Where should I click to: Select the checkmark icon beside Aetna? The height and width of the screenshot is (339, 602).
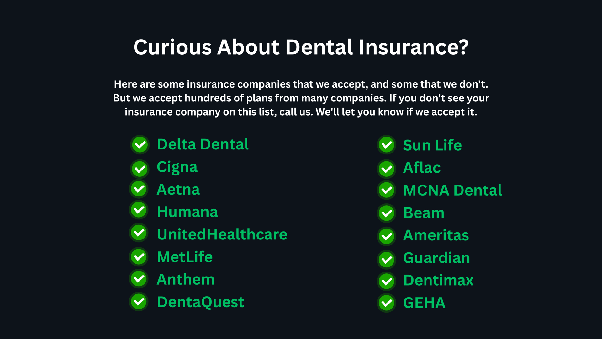[x=139, y=189]
